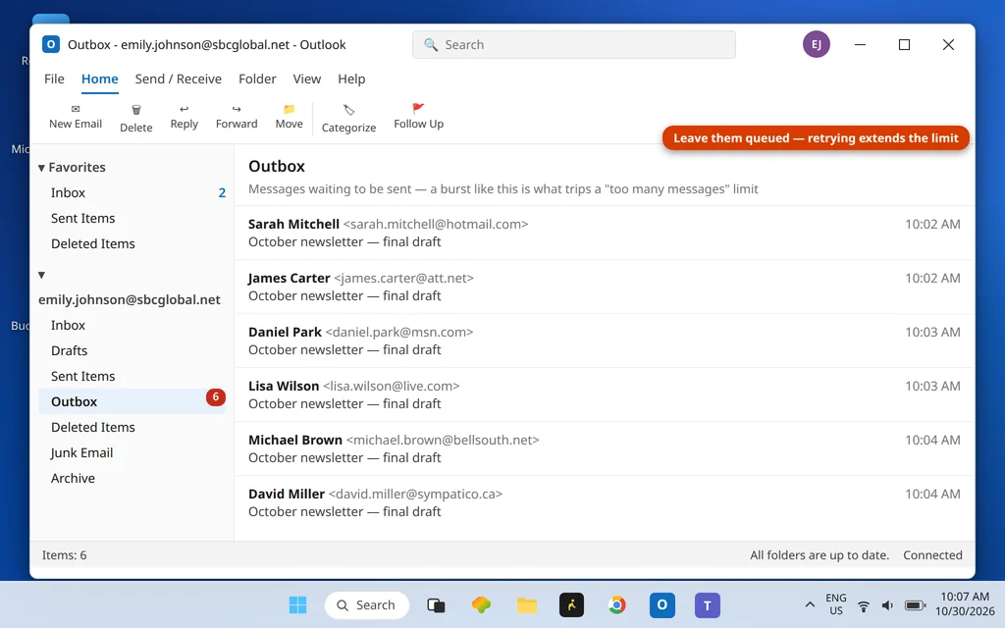The width and height of the screenshot is (1005, 628).
Task: Click the Reply arrow icon
Action: click(x=184, y=109)
